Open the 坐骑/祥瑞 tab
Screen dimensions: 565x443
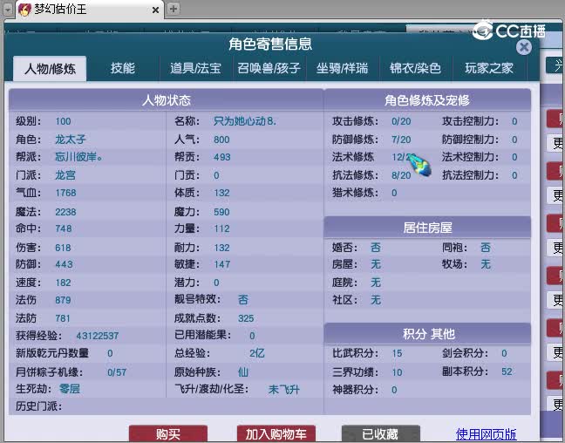click(x=342, y=68)
